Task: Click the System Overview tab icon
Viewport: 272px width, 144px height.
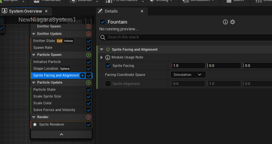Action: coord(5,11)
